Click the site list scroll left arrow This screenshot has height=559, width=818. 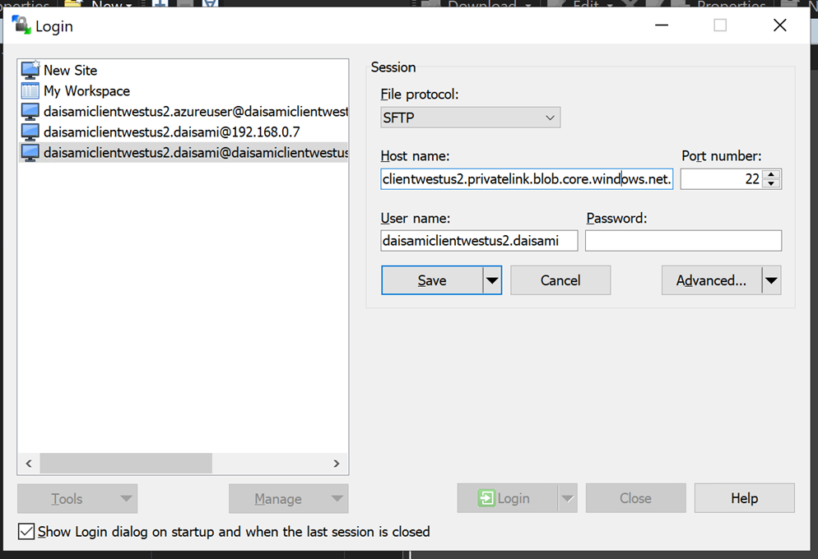29,463
